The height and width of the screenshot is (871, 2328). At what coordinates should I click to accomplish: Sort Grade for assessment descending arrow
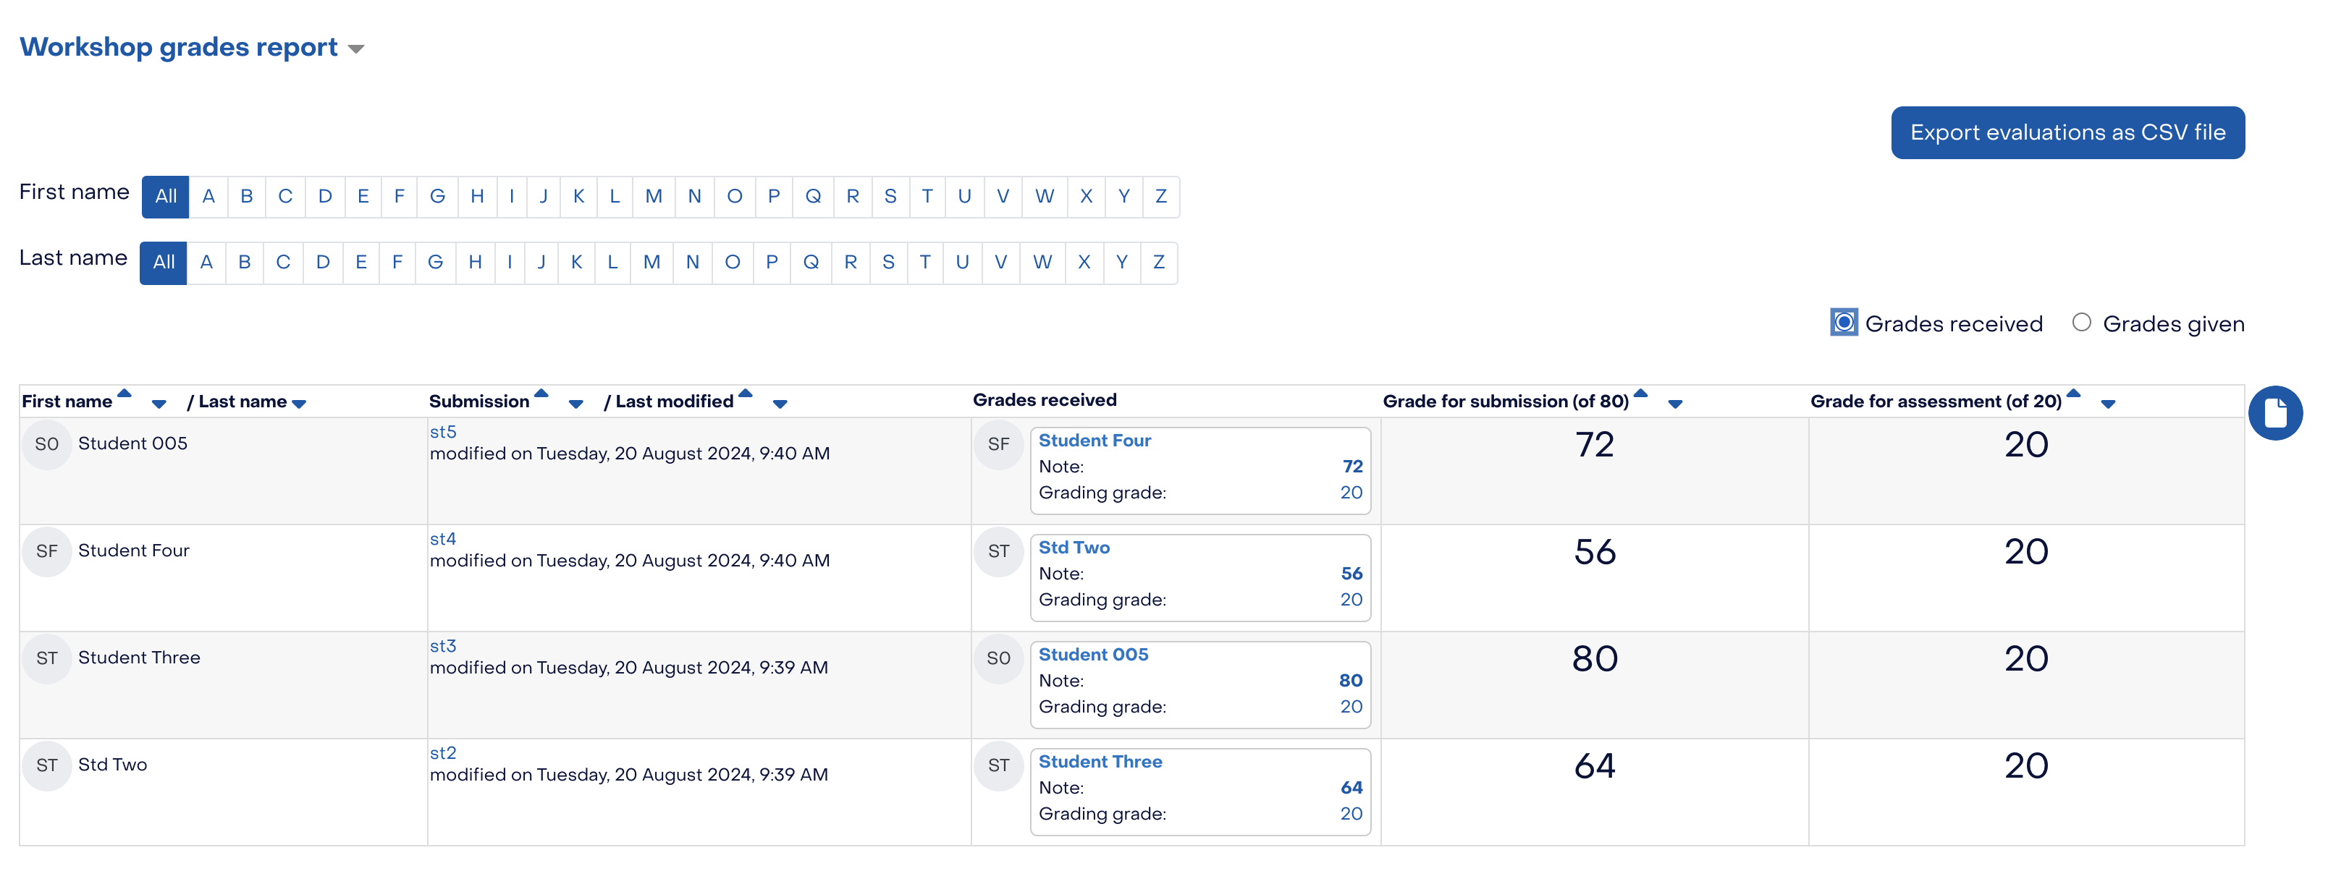coord(2107,404)
